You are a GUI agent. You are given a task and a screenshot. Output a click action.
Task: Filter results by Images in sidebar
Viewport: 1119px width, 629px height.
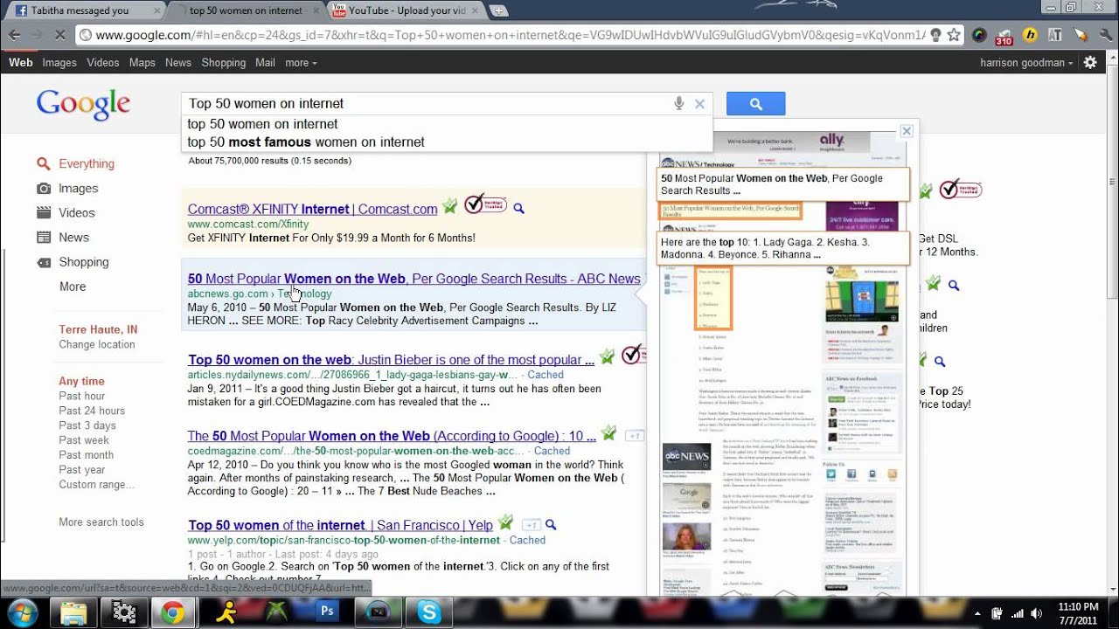[78, 188]
